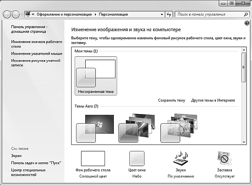The image size is (252, 185).
Task: Click the Forward navigation arrow button
Action: 16,14
